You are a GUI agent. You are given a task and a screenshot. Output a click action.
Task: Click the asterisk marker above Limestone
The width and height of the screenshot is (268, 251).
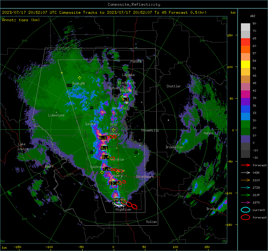(56, 113)
